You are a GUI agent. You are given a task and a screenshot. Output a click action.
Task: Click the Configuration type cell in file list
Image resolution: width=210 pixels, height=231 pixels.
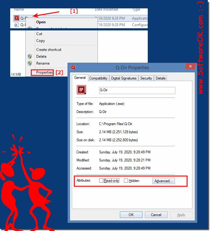(140, 25)
